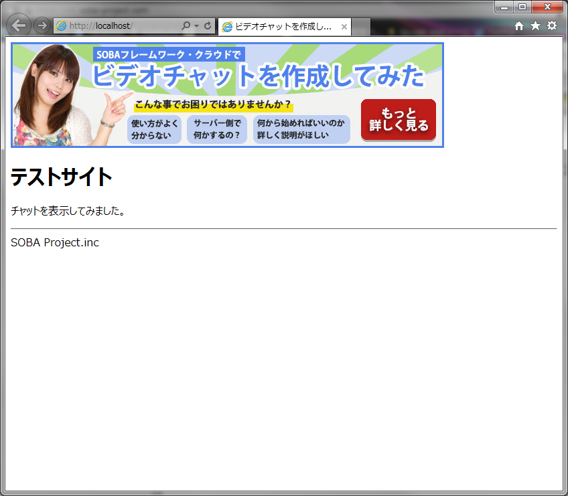The height and width of the screenshot is (496, 568).
Task: Click the search magnifier in the address bar
Action: coord(186,25)
